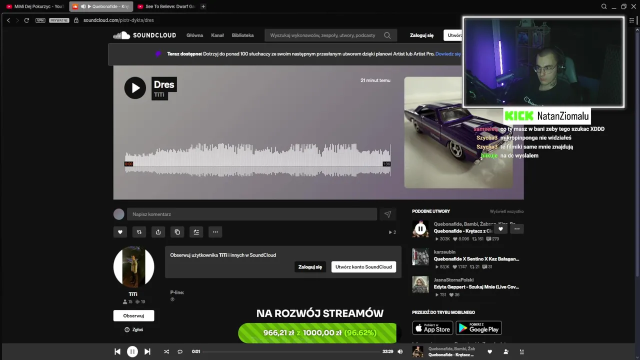Open a new browser tab with plus

tap(203, 6)
